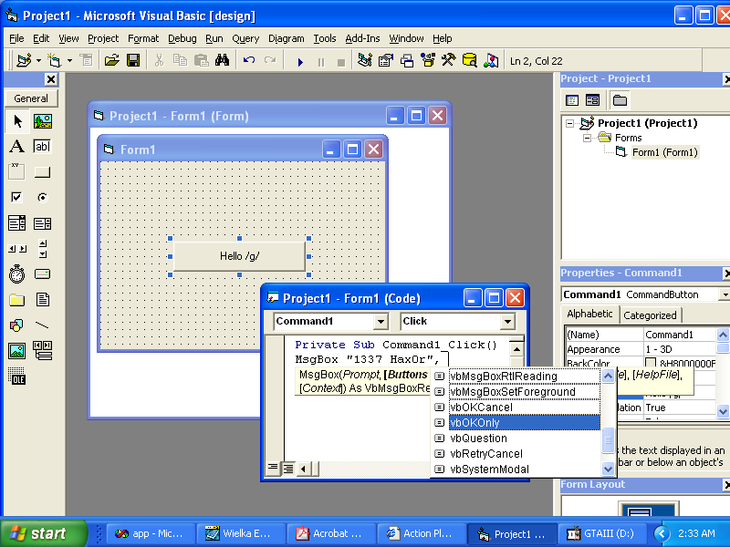Select the Frame tool in toolbox
Screen dimensions: 730x547
click(x=17, y=172)
